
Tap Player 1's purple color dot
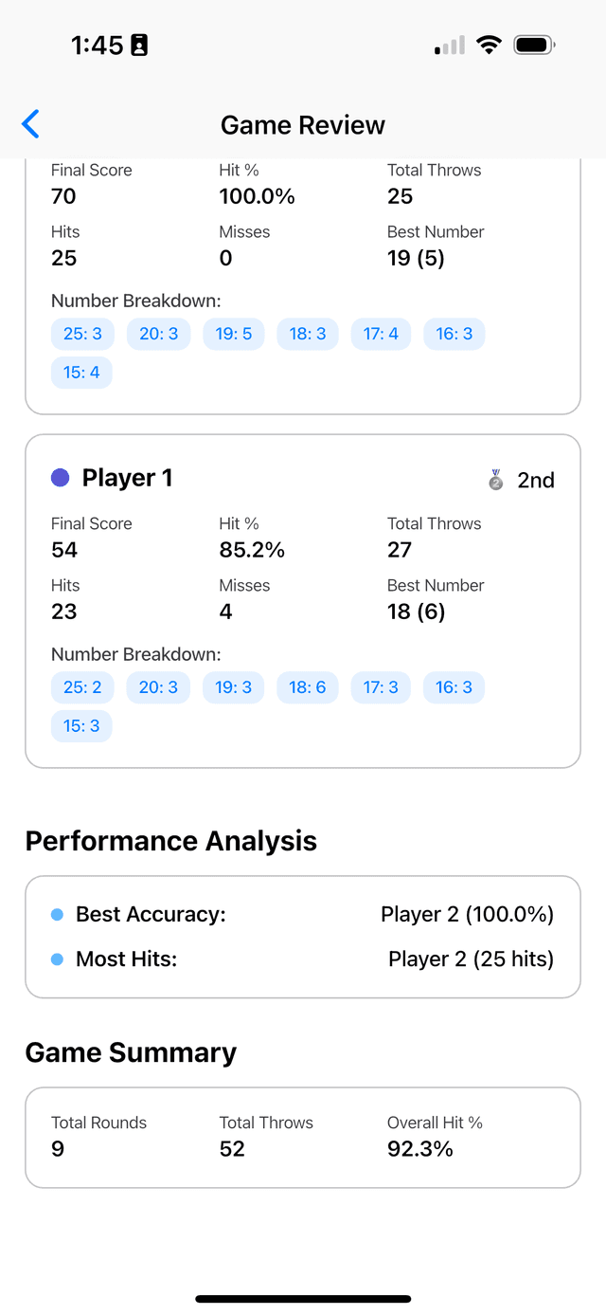(61, 479)
